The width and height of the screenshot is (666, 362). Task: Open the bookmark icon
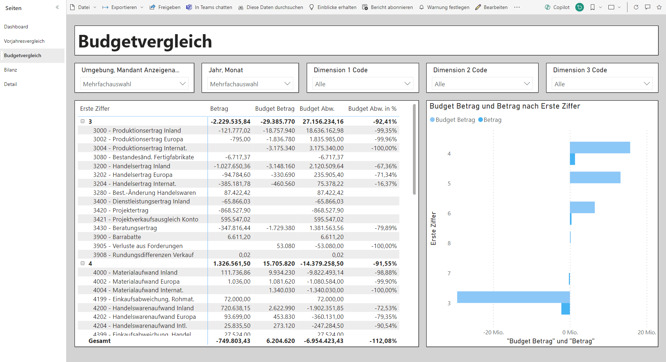[x=593, y=7]
